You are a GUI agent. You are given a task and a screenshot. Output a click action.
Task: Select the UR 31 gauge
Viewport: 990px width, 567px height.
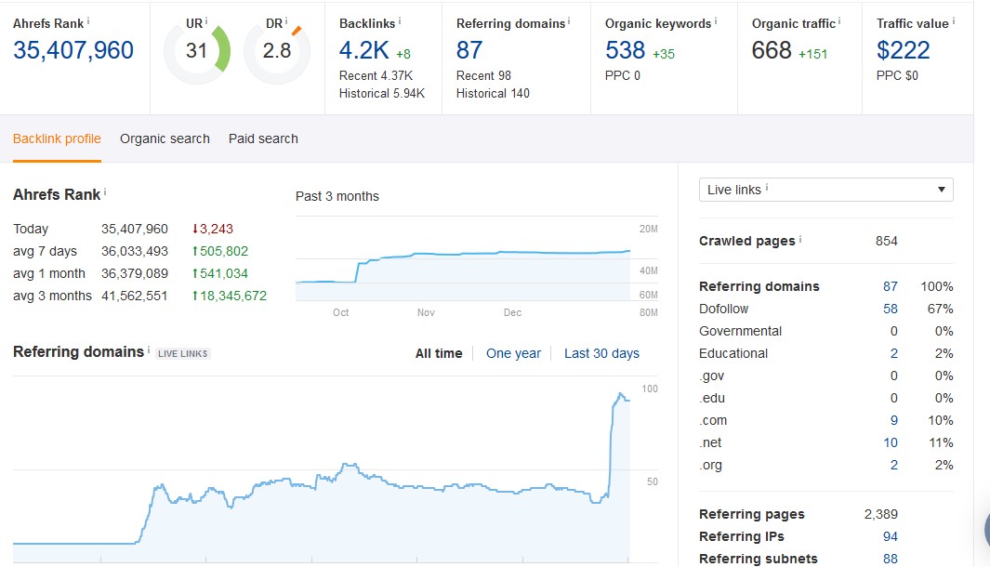(x=197, y=51)
